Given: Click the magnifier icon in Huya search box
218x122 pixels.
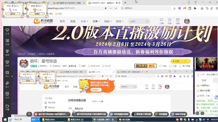Looking at the screenshot, I should pos(147,21).
